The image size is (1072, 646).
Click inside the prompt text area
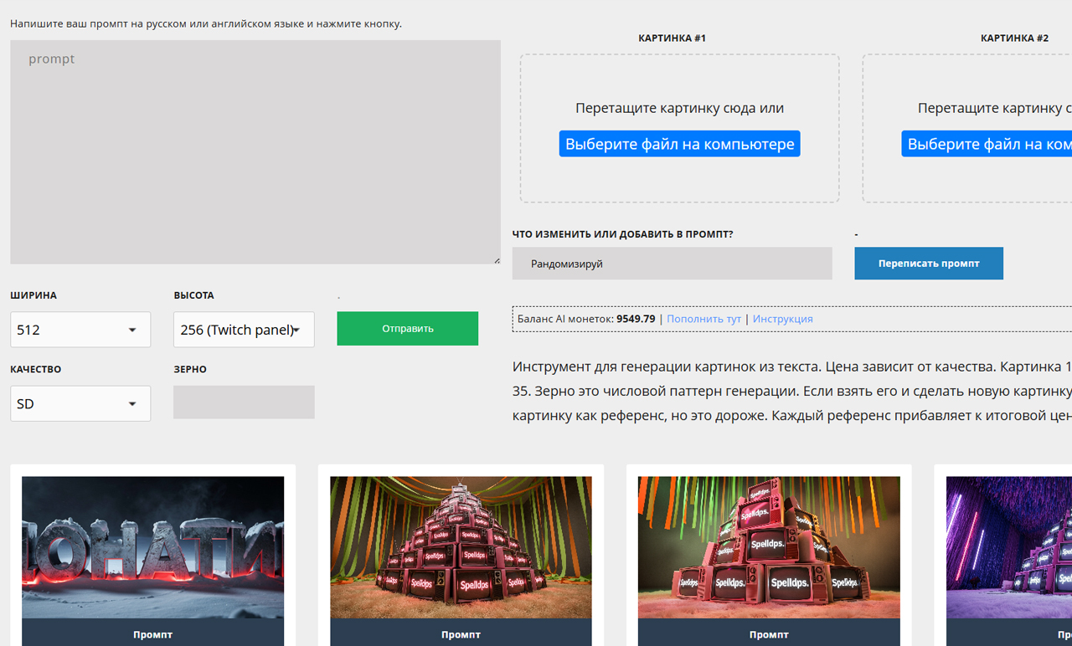click(255, 151)
